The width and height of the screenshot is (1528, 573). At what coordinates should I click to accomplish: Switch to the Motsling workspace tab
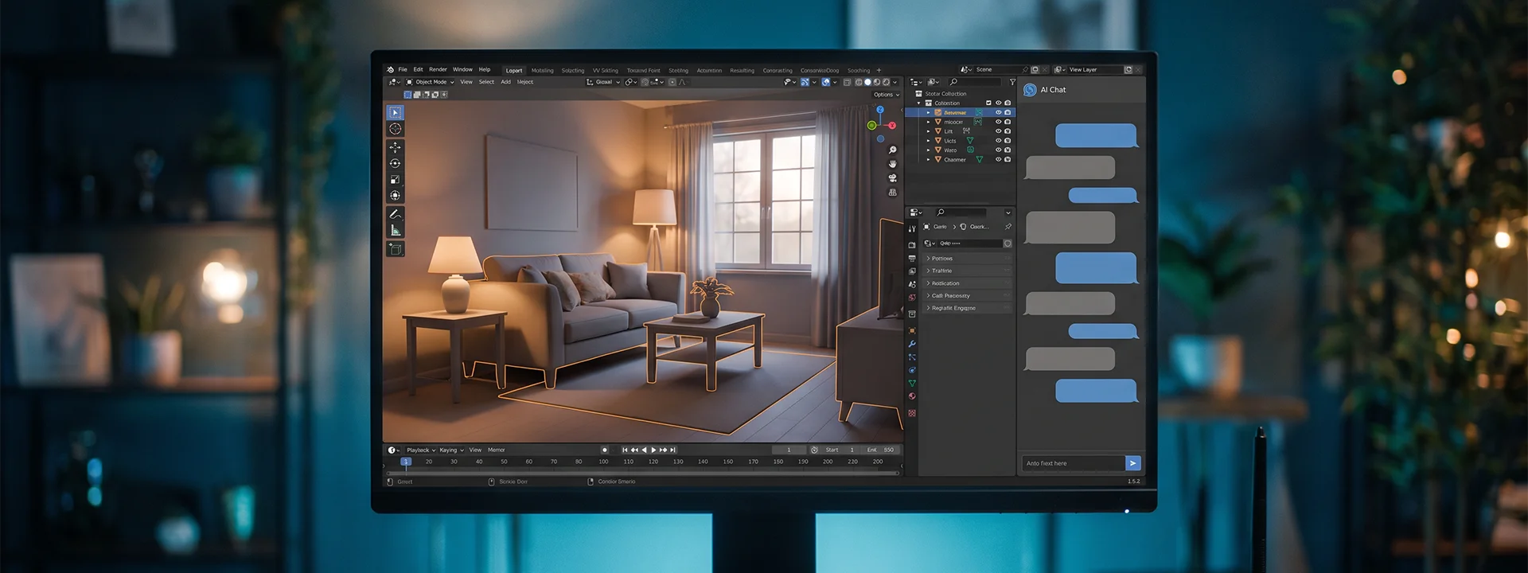542,71
